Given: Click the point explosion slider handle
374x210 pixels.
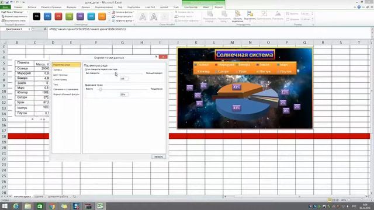Looking at the screenshot, I should (101, 89).
